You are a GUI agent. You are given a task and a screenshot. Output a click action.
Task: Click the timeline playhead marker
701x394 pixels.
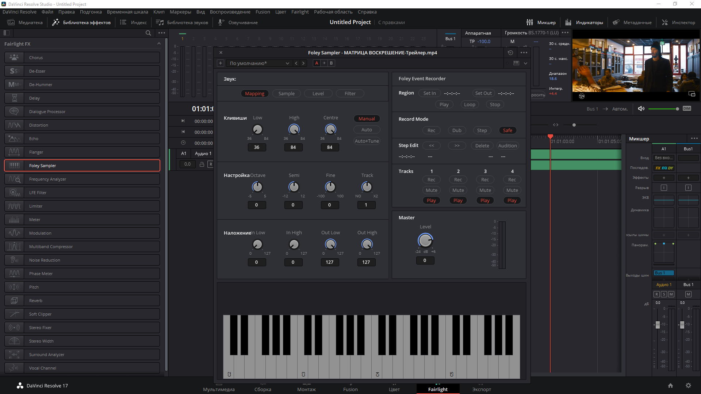point(550,136)
